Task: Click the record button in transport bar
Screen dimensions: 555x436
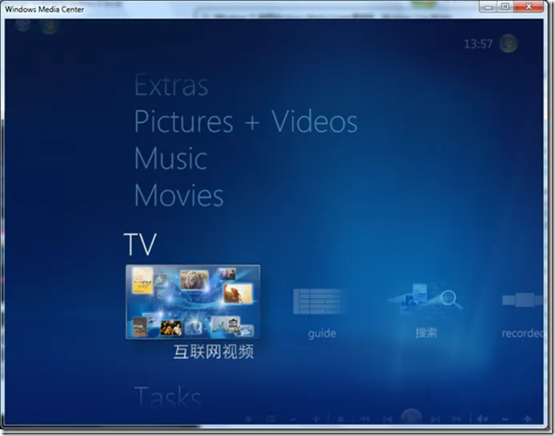Action: [248, 419]
